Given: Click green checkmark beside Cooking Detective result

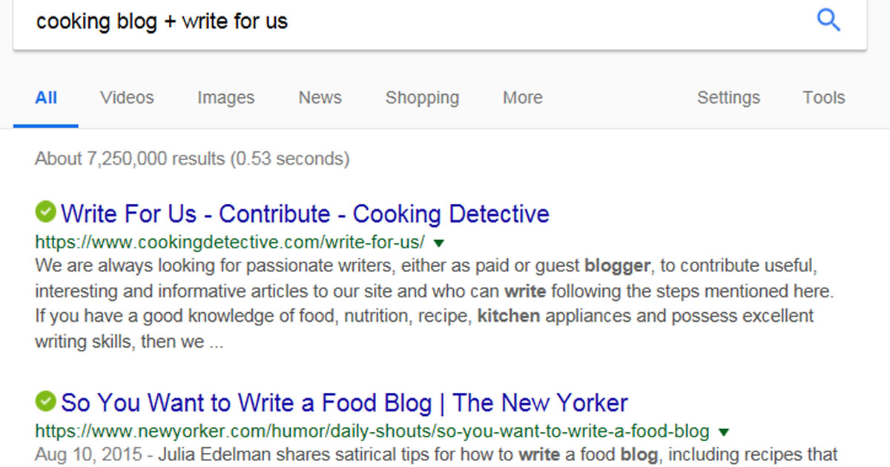Looking at the screenshot, I should [45, 212].
